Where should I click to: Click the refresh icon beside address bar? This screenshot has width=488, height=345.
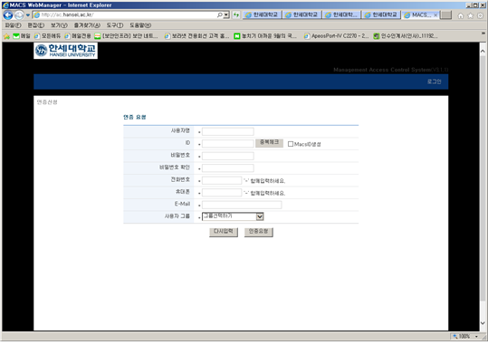point(236,14)
